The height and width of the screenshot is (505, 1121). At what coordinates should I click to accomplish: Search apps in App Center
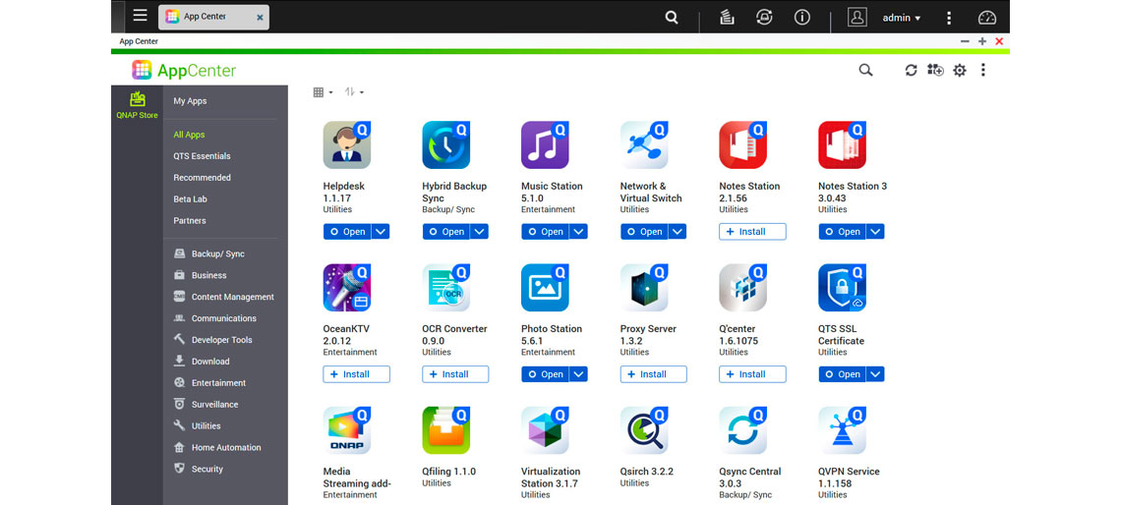click(x=865, y=70)
